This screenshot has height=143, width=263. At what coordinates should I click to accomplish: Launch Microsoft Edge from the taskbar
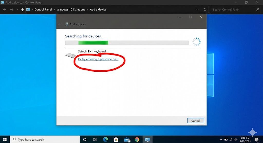pos(106,139)
